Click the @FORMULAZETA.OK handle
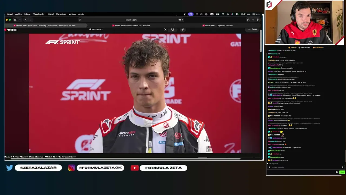This screenshot has width=346, height=195. [x=100, y=168]
